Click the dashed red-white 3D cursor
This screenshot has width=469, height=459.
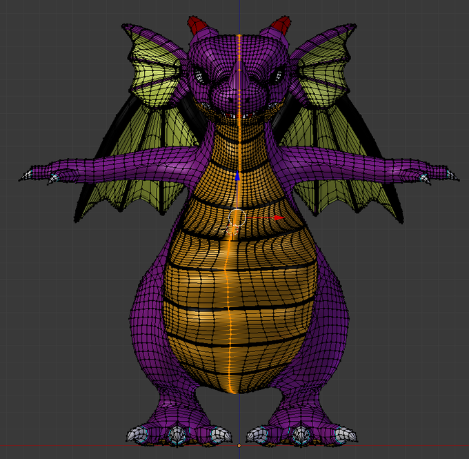coord(232,230)
